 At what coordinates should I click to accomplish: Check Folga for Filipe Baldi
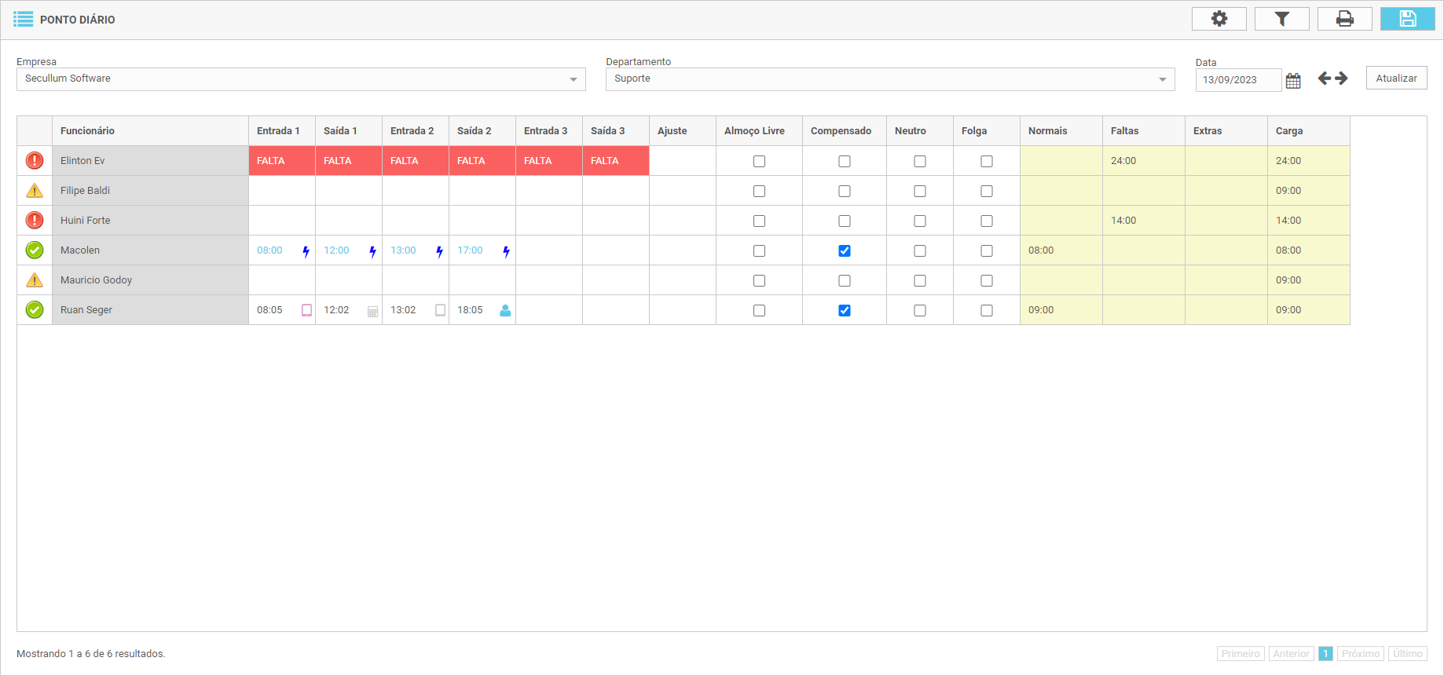click(987, 191)
